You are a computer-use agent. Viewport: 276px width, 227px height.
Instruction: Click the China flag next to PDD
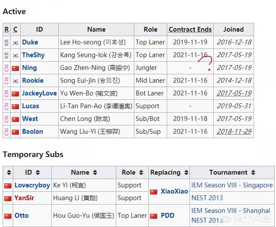154,216
